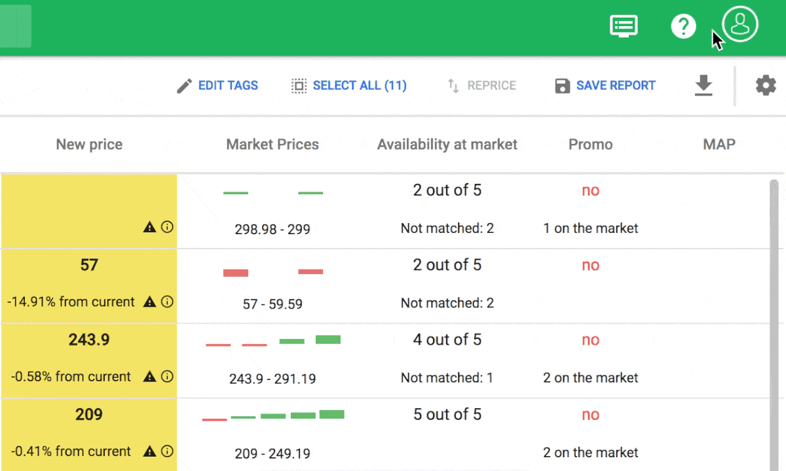The image size is (786, 471).
Task: Open the info icon beside price 57
Action: 168,302
